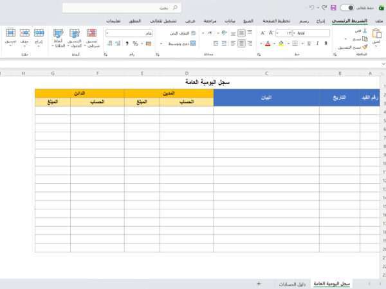Add a new sheet with plus button
Viewport: 386px width, 289px height.
pos(259,283)
